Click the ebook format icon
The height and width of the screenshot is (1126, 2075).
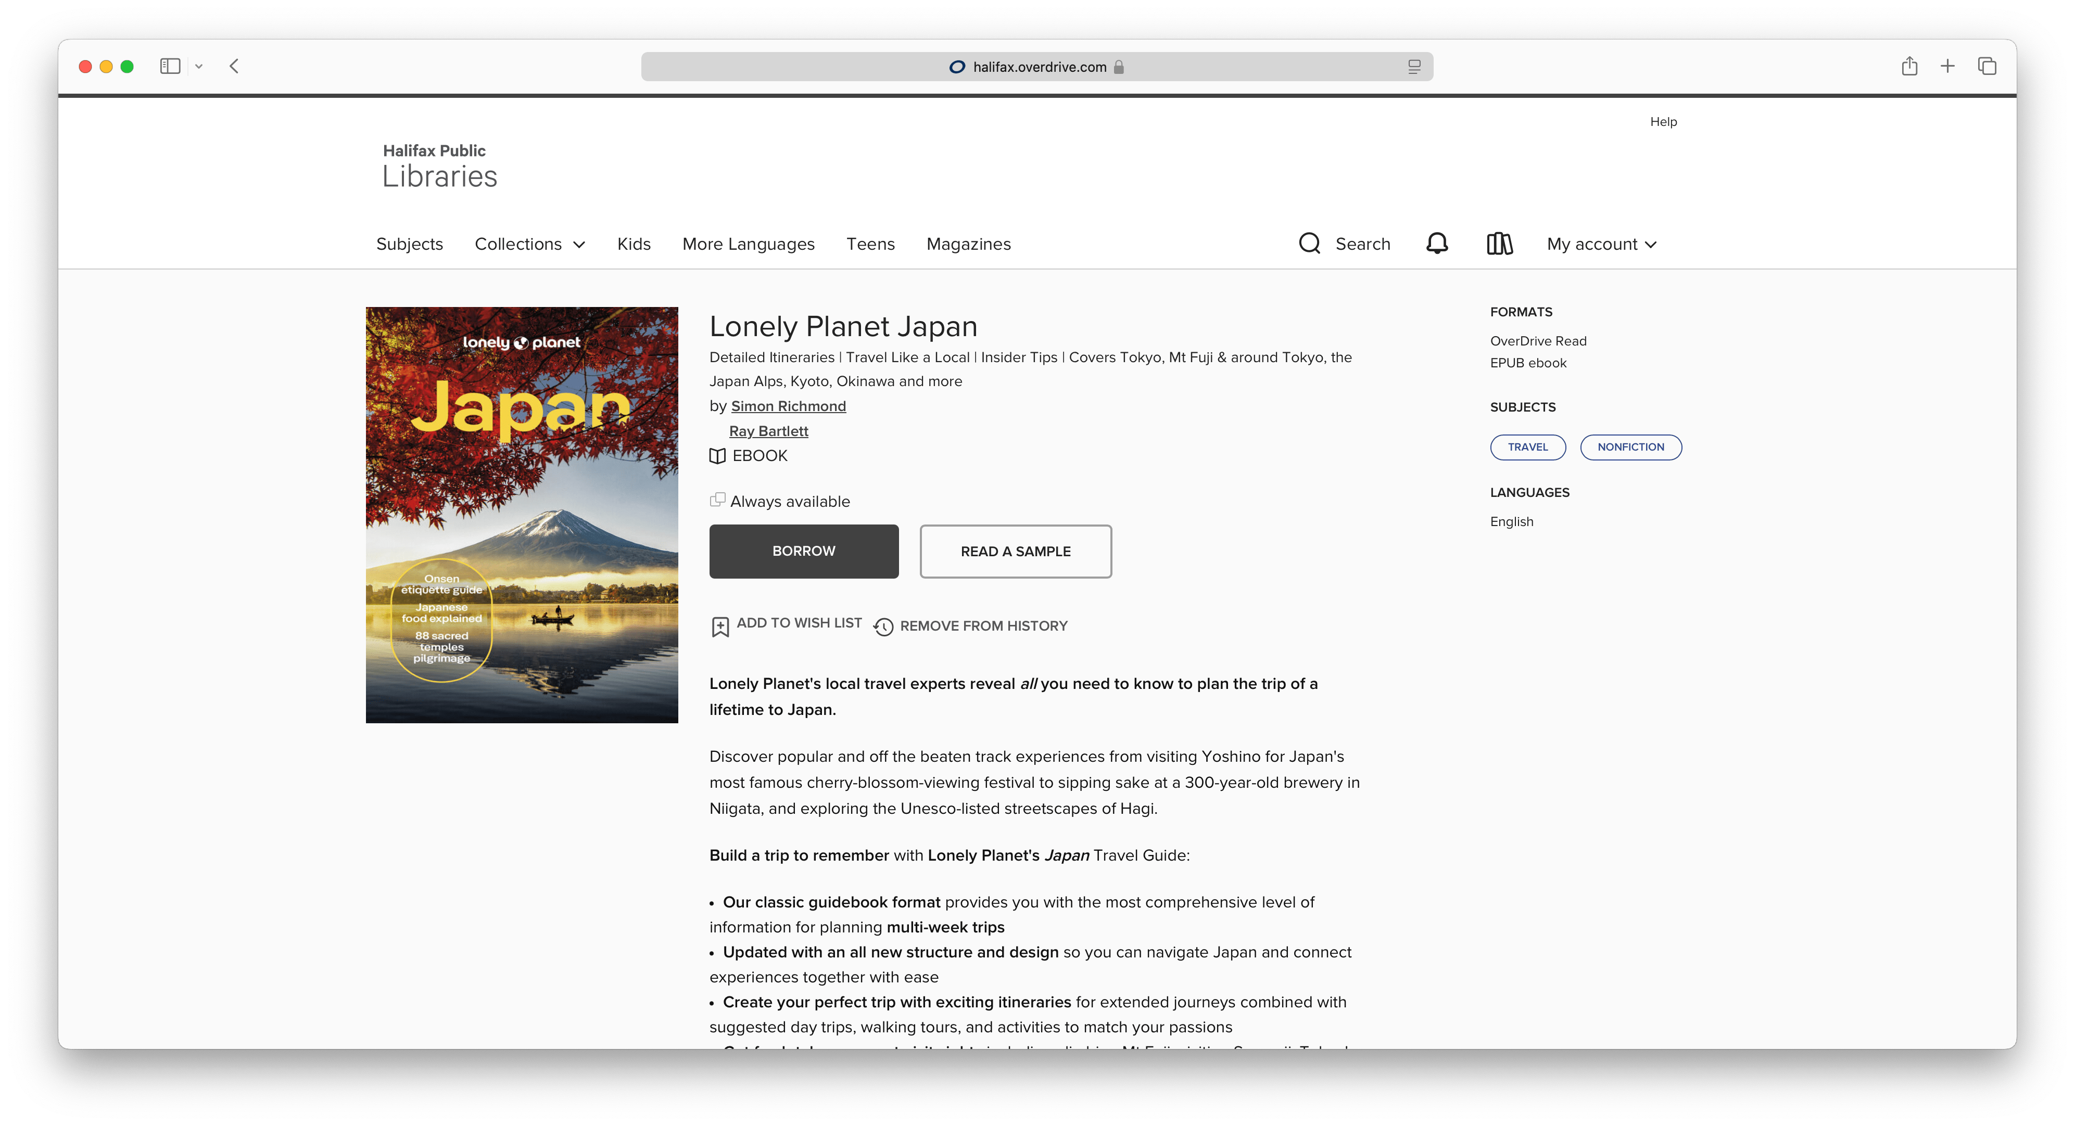click(x=717, y=456)
